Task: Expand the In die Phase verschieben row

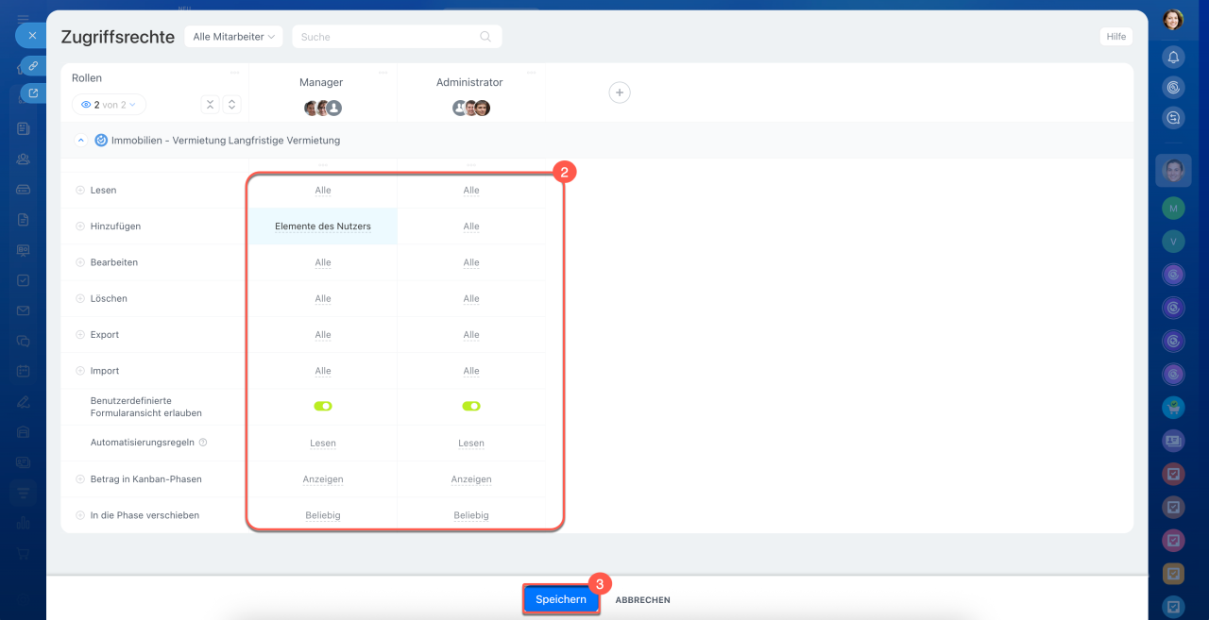Action: (x=80, y=515)
